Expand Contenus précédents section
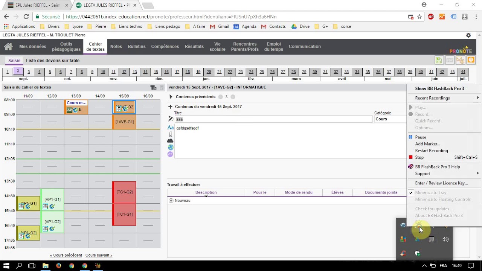The image size is (482, 271). [x=171, y=97]
